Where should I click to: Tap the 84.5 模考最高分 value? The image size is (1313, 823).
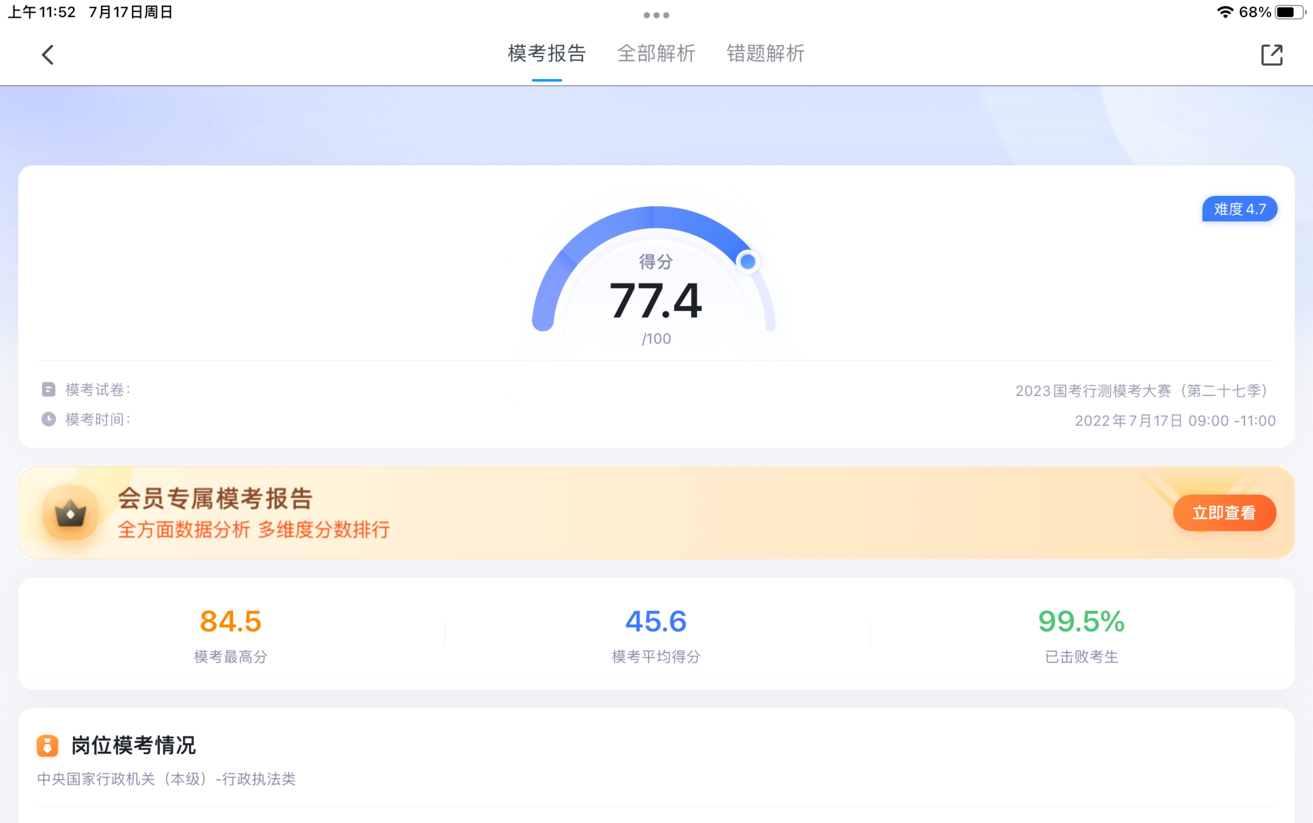[x=231, y=622]
